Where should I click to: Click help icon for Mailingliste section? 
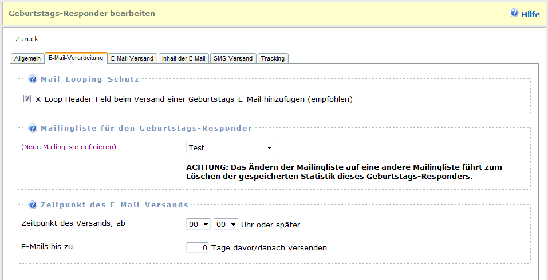coord(33,128)
